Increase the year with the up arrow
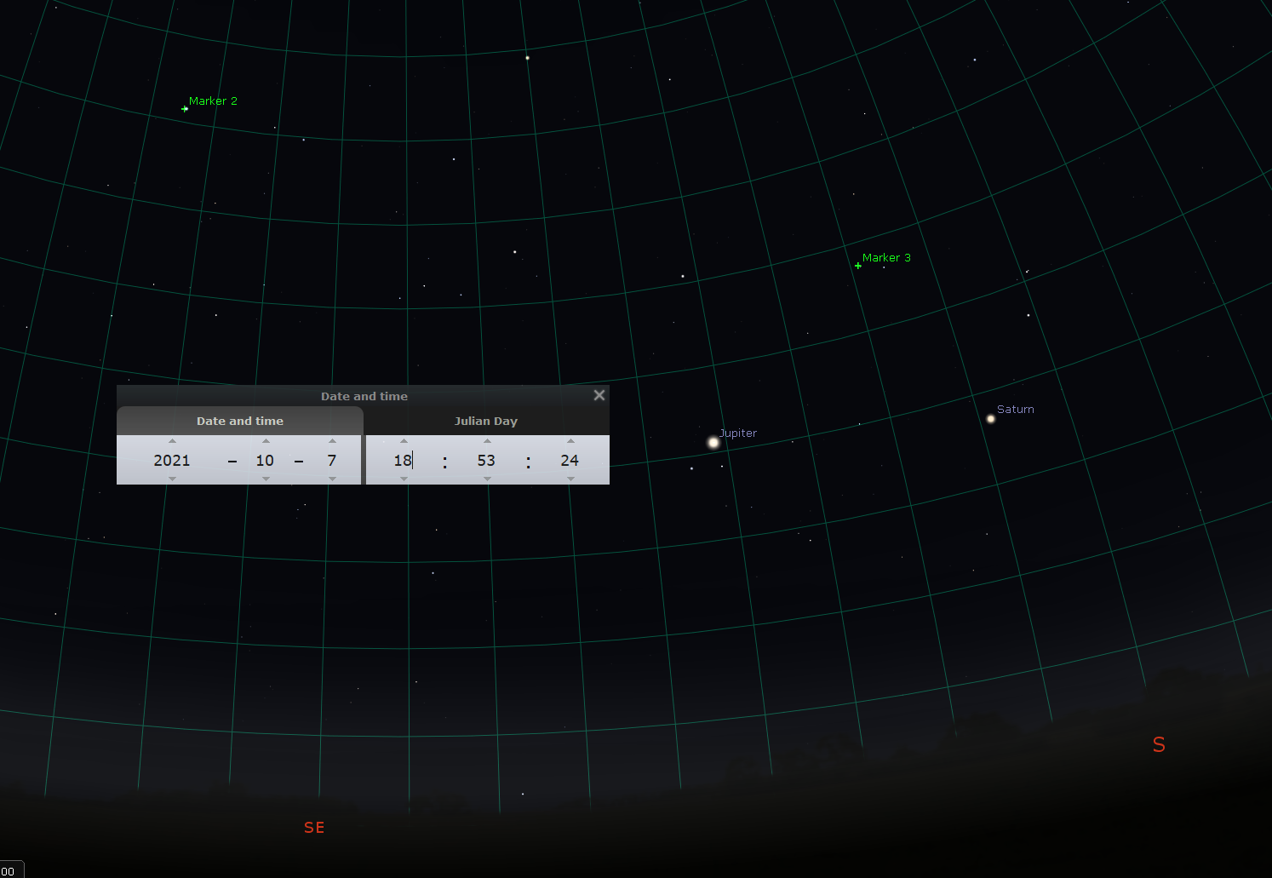This screenshot has height=878, width=1272. point(172,441)
